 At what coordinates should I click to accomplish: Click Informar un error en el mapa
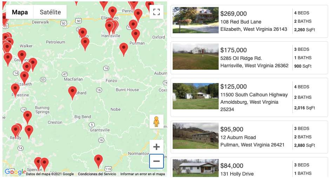pyautogui.click(x=142, y=174)
